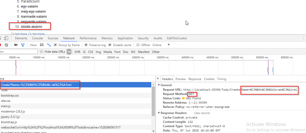Click the clear network log icon
This screenshot has width=306, height=133.
(x=6, y=45)
